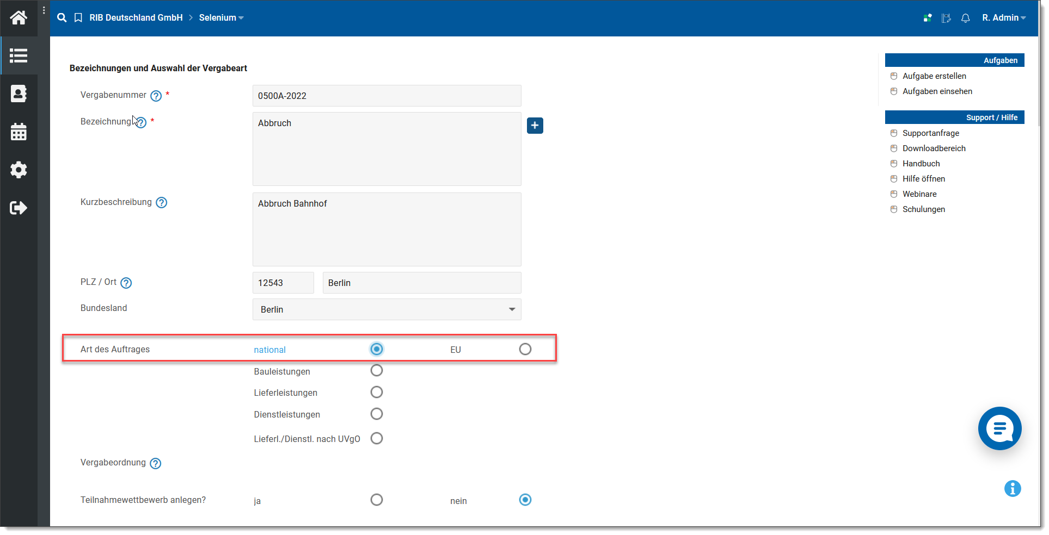Click the green status squares icon
The image size is (1049, 535).
click(x=928, y=18)
